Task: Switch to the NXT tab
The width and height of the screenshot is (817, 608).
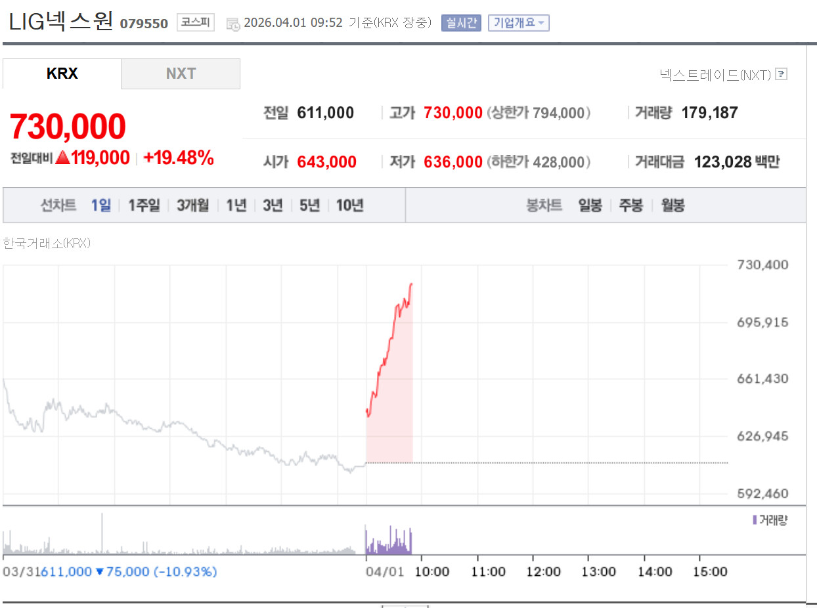Action: pyautogui.click(x=181, y=74)
